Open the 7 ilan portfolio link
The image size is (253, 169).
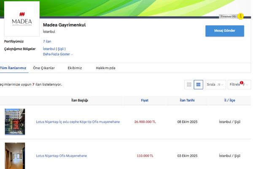point(47,42)
